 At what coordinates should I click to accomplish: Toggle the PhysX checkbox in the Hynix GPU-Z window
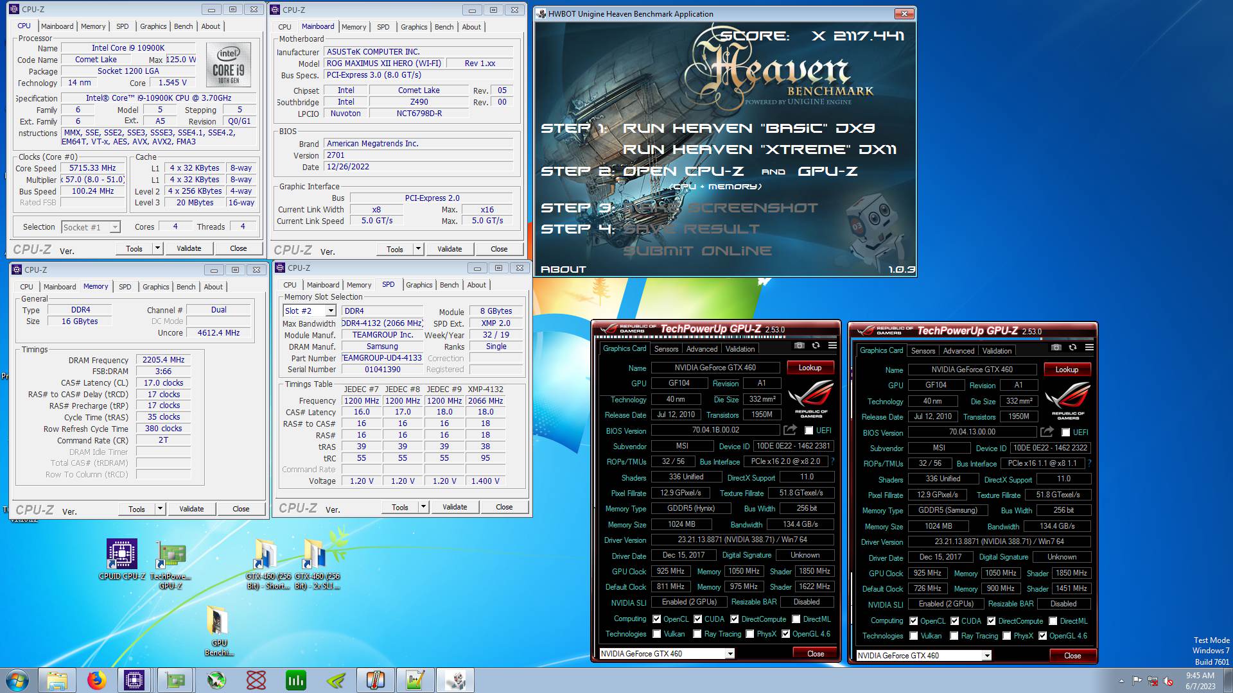click(x=749, y=634)
